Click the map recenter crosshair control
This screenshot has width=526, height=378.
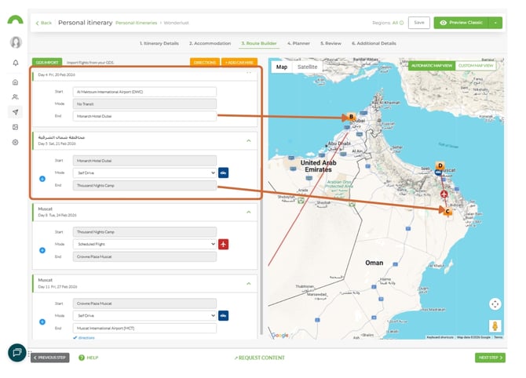(495, 304)
